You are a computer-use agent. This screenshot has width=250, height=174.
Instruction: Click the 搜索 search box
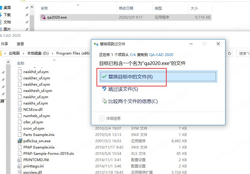243,53
